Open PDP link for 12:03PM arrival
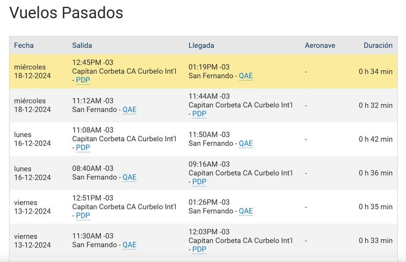This screenshot has height=262, width=406. (199, 250)
